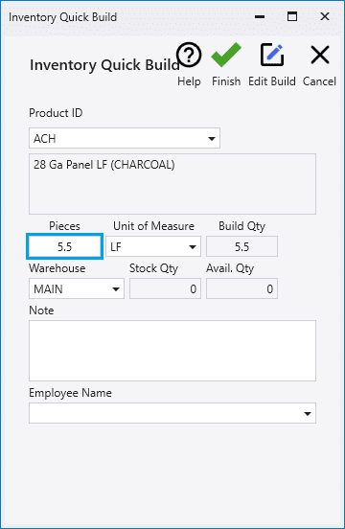Screen dimensions: 345x529
Task: Open the Employee Name dropdown arrow
Action: (308, 413)
